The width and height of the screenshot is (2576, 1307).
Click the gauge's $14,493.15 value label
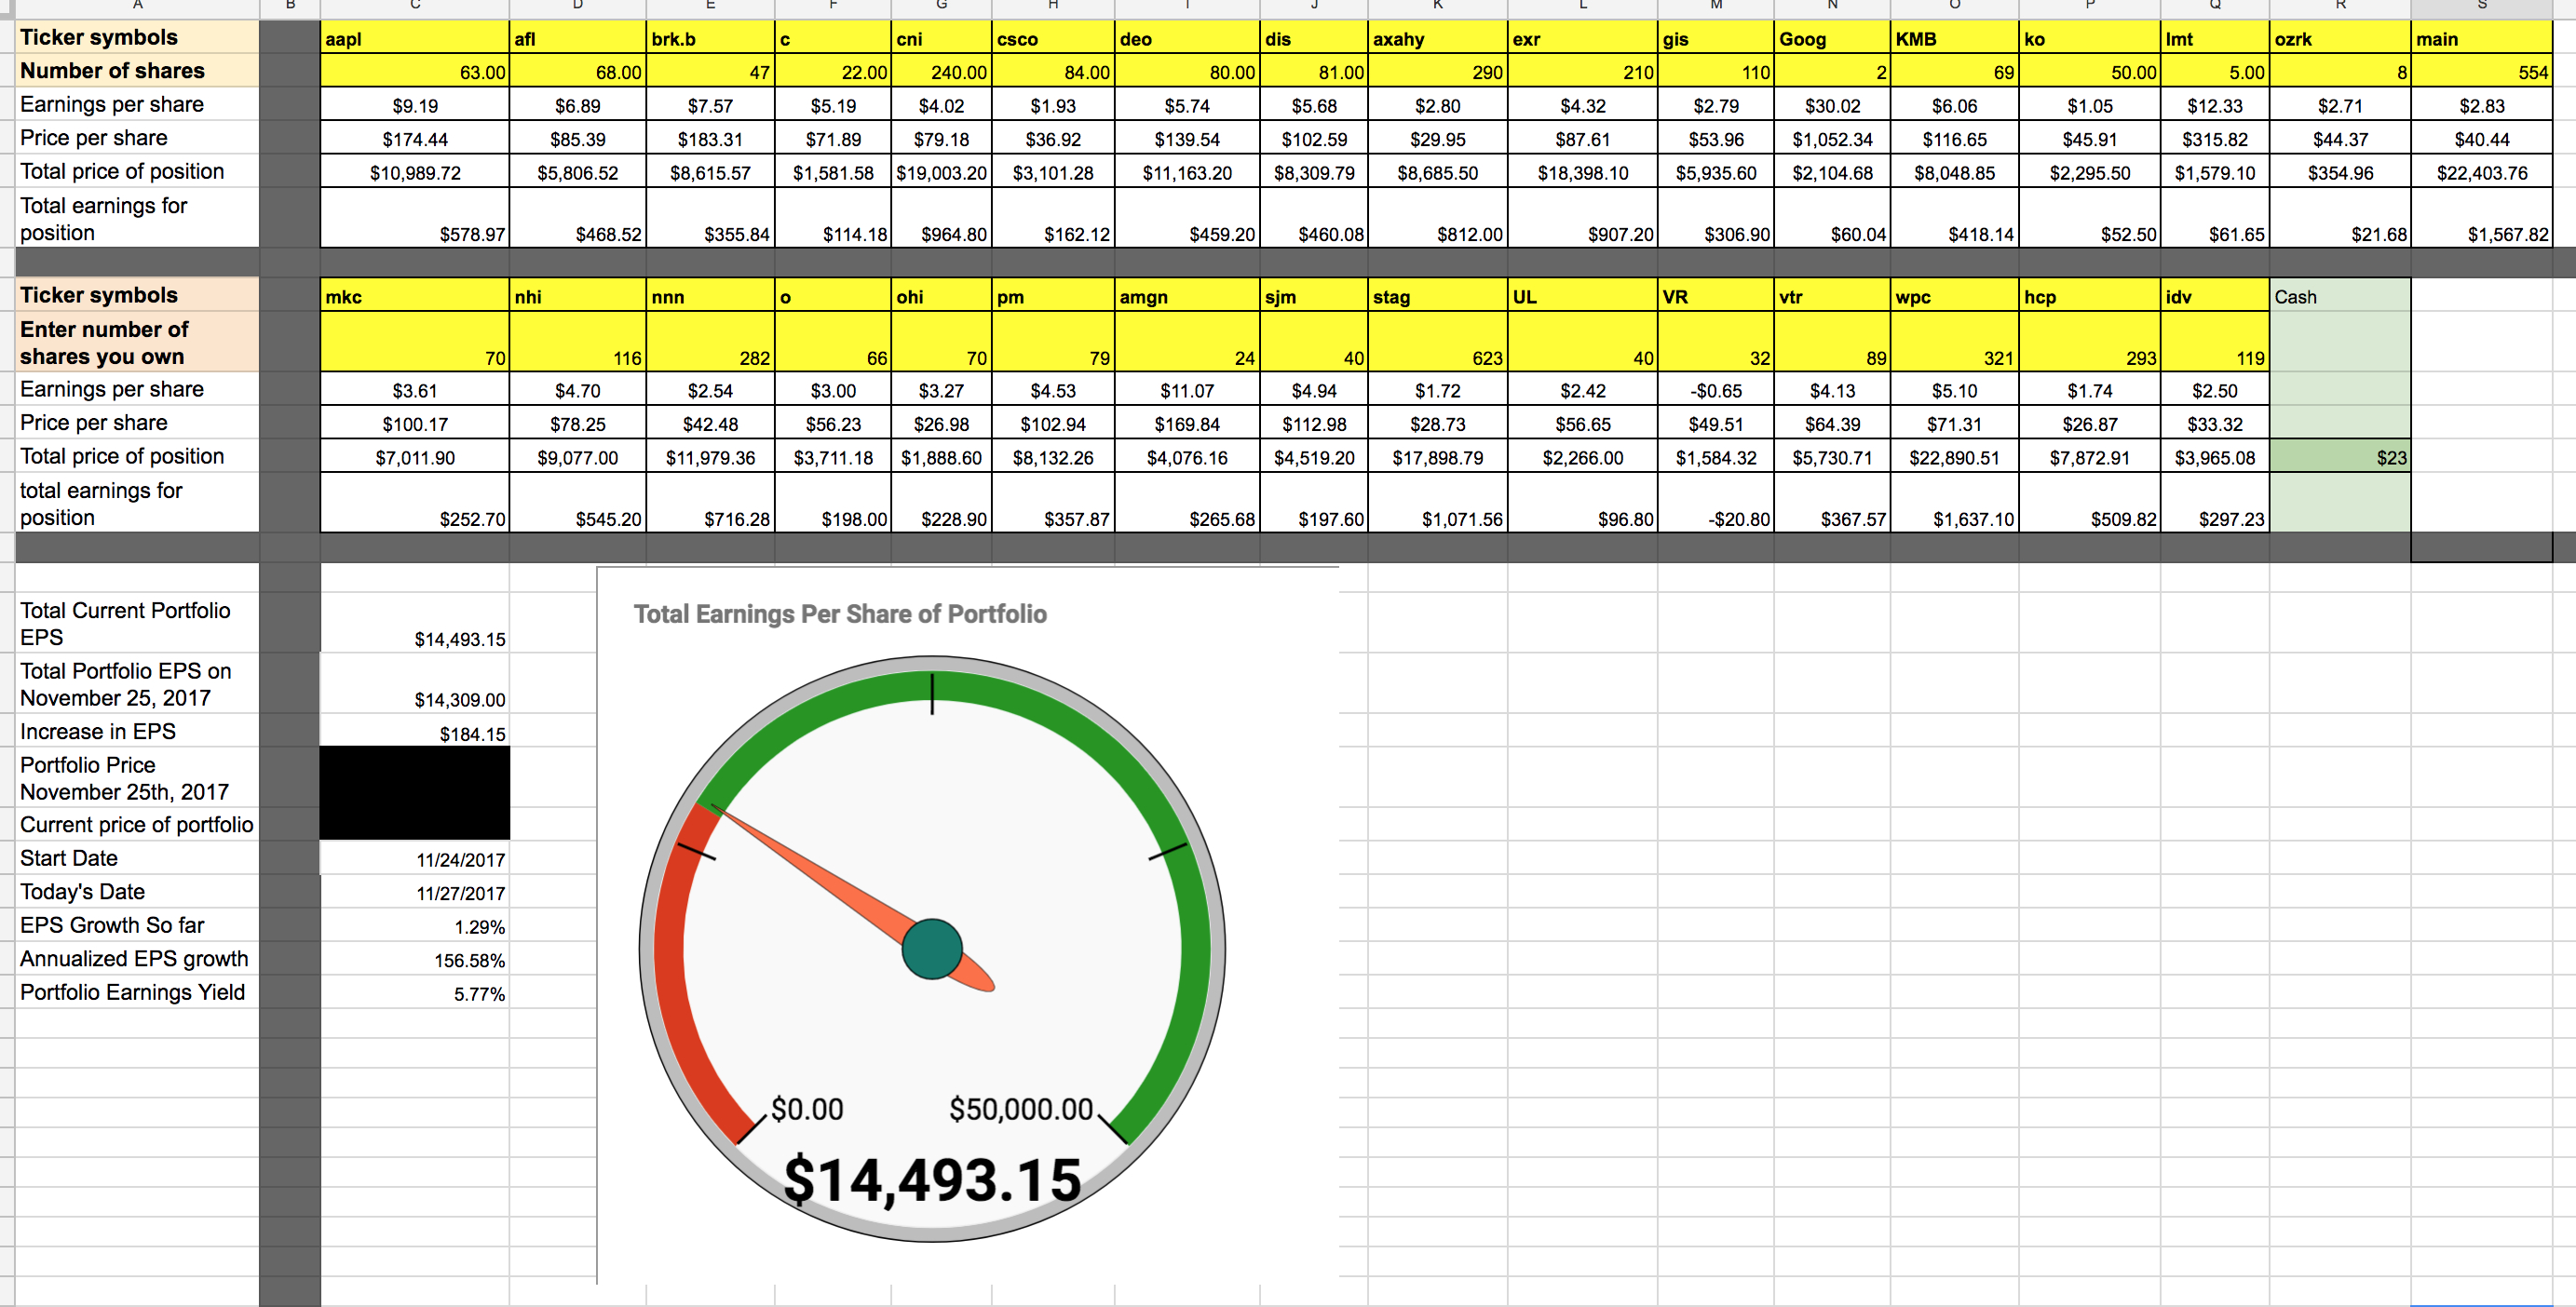click(x=932, y=1180)
